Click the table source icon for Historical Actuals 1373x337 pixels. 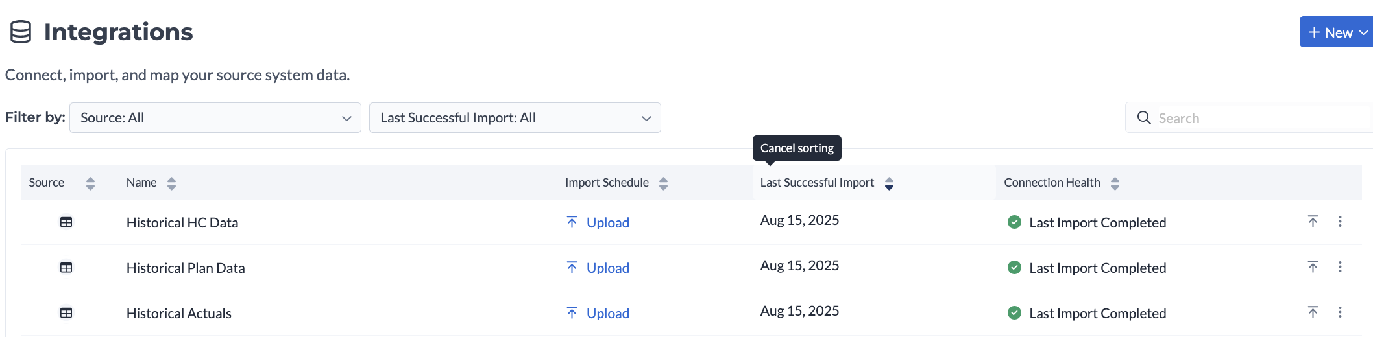[x=66, y=313]
